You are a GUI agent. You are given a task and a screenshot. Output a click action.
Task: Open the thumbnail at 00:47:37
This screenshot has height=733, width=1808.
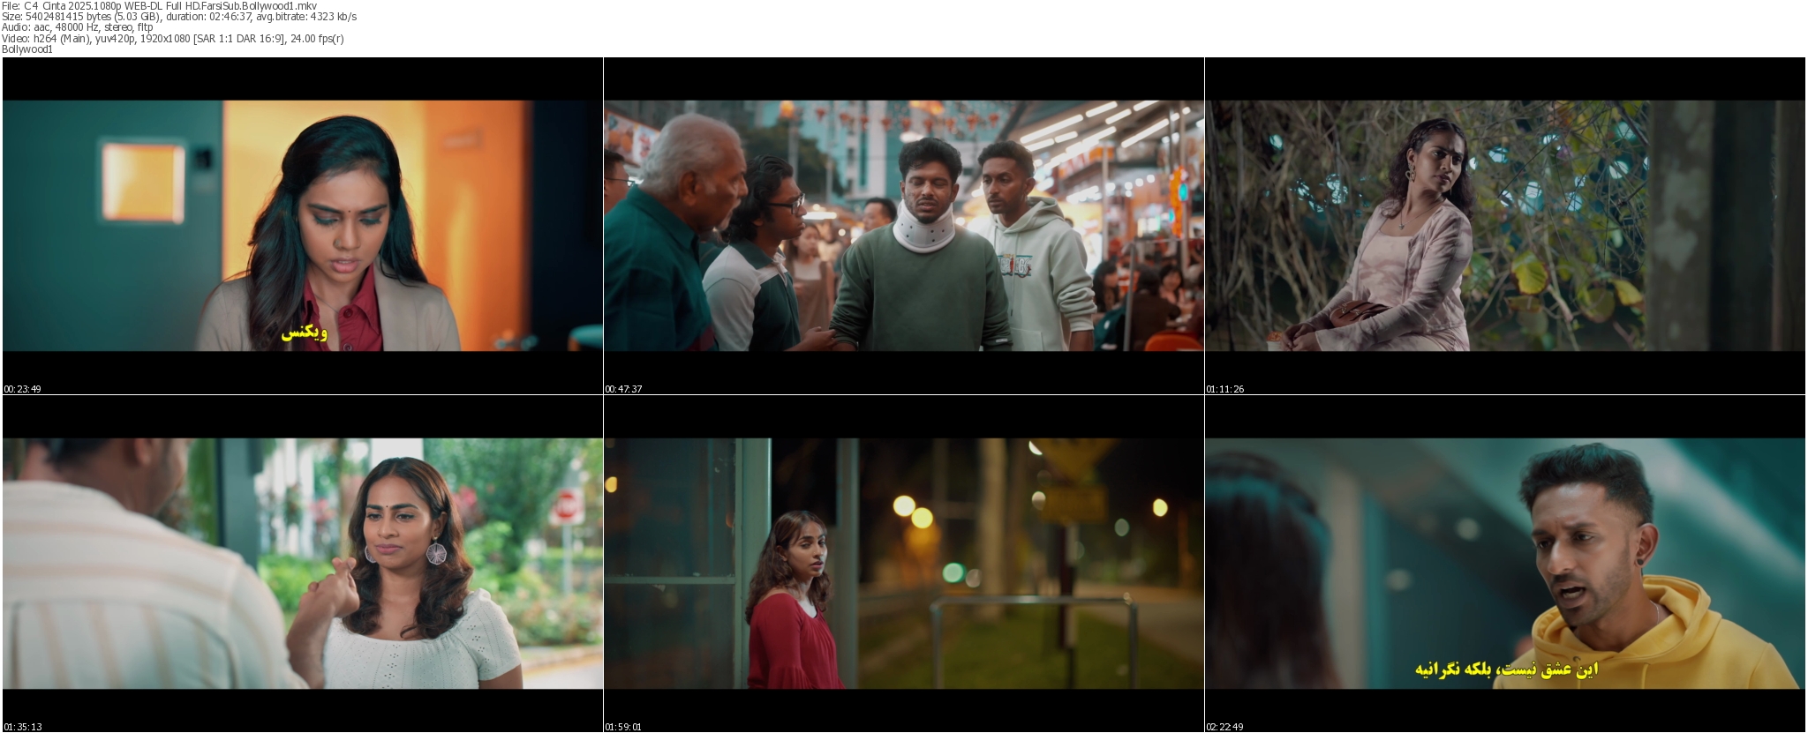(x=903, y=226)
